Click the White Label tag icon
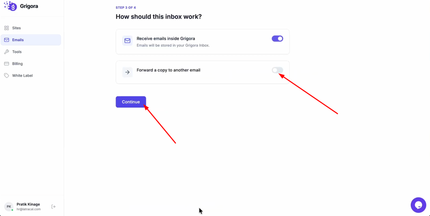This screenshot has width=430, height=216. [x=7, y=75]
